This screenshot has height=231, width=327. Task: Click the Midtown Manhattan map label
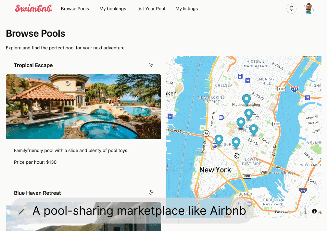click(x=256, y=64)
